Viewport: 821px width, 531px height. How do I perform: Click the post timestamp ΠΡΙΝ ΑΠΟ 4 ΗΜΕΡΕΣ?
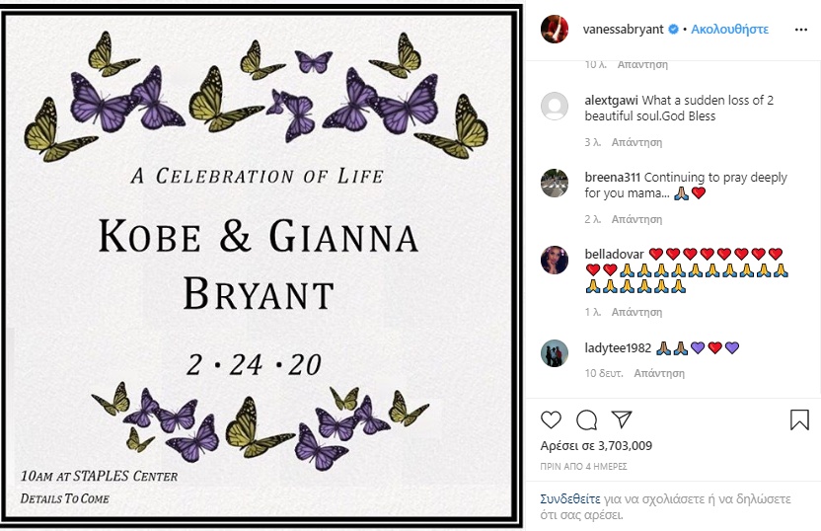(x=583, y=466)
